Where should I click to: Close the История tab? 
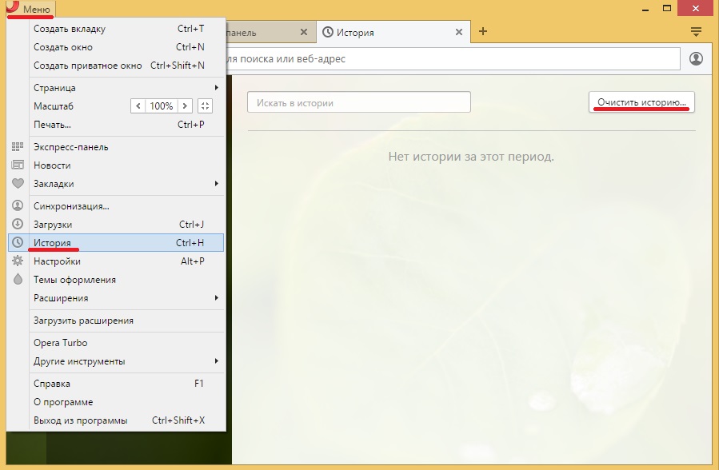(458, 32)
